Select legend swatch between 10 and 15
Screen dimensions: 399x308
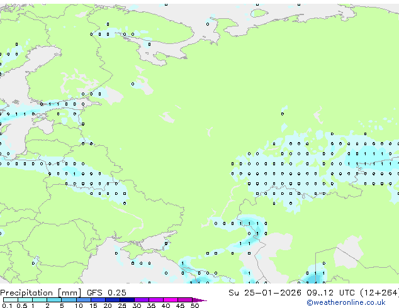coord(83,300)
